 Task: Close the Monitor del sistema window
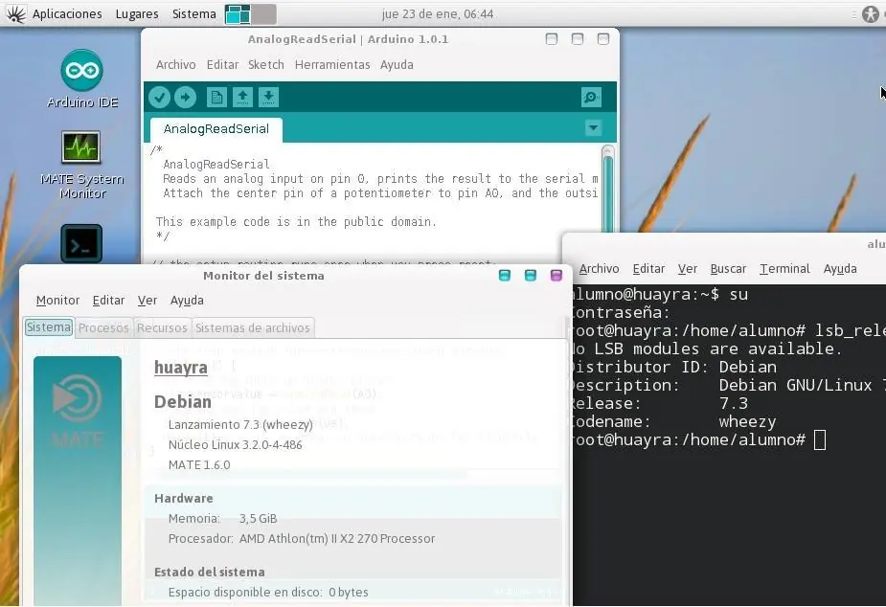(x=556, y=276)
